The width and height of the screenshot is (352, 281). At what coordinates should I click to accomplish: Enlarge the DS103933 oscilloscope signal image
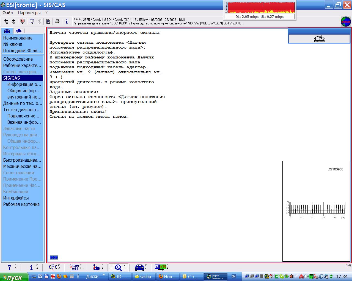(x=316, y=211)
